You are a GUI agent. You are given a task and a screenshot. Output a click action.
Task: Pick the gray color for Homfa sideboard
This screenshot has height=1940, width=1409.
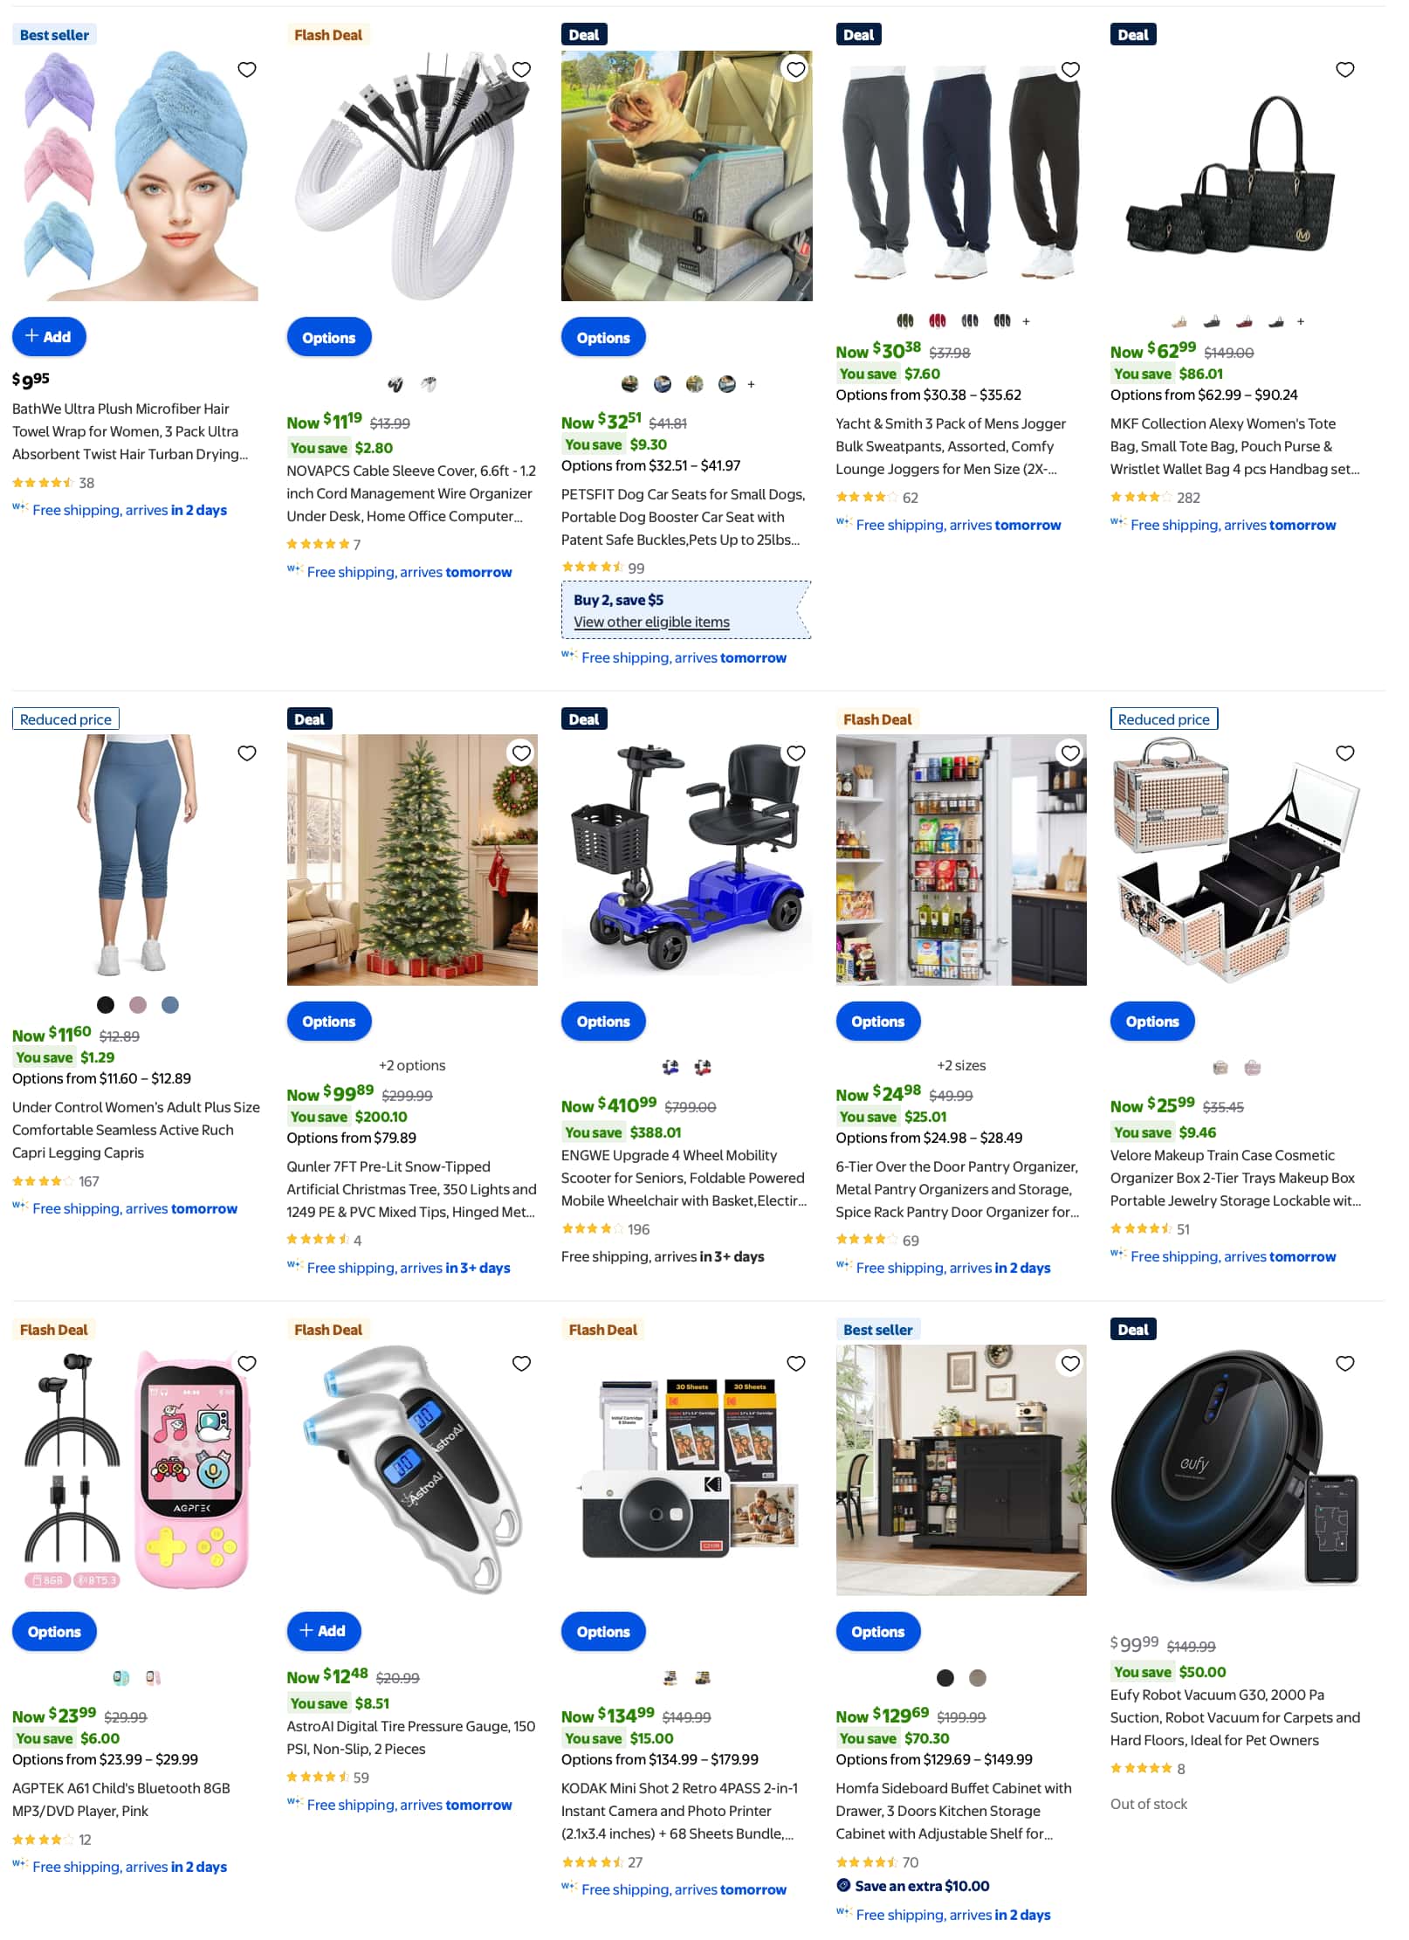click(978, 1678)
